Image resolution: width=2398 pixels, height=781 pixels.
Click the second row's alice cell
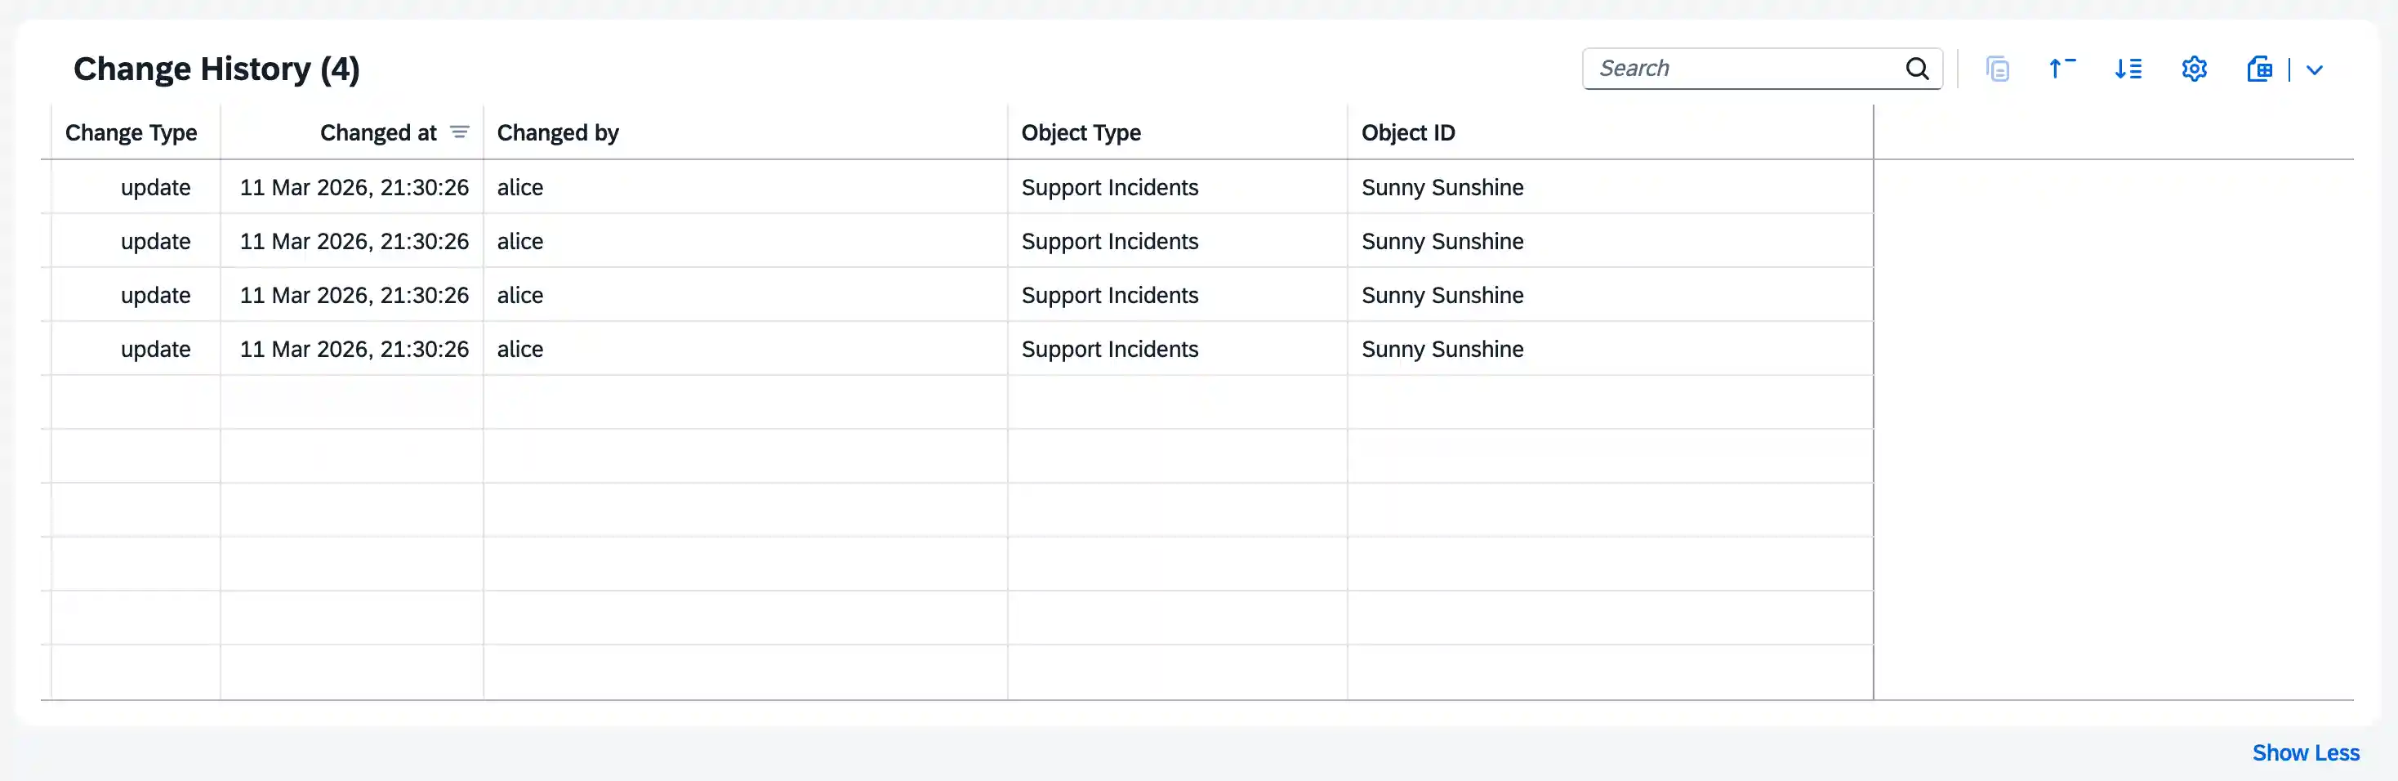pyautogui.click(x=519, y=241)
